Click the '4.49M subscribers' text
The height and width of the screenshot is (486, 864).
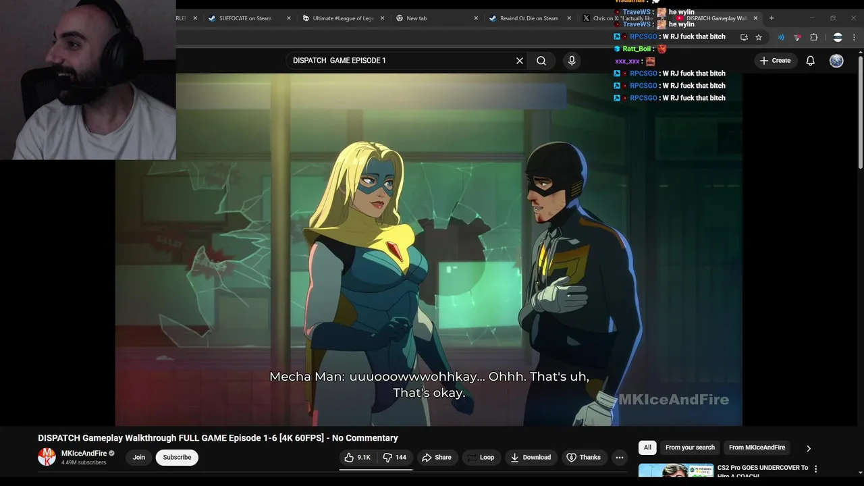point(84,463)
